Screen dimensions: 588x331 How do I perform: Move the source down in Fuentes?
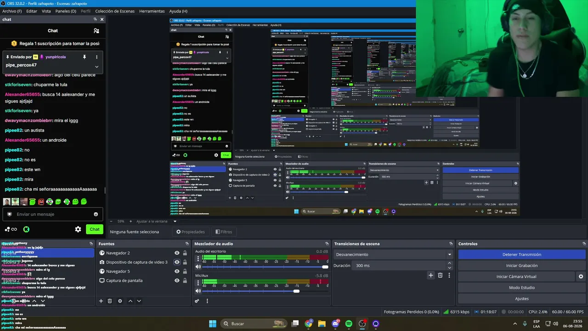139,301
